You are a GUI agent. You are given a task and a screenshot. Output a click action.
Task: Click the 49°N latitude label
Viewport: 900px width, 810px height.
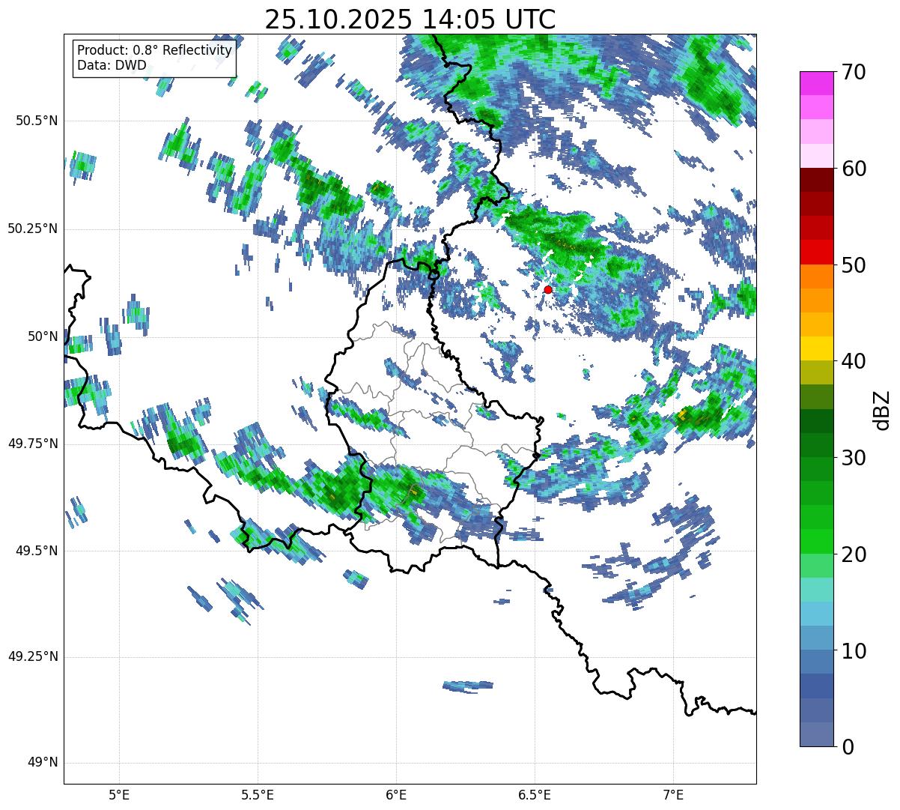pos(43,763)
